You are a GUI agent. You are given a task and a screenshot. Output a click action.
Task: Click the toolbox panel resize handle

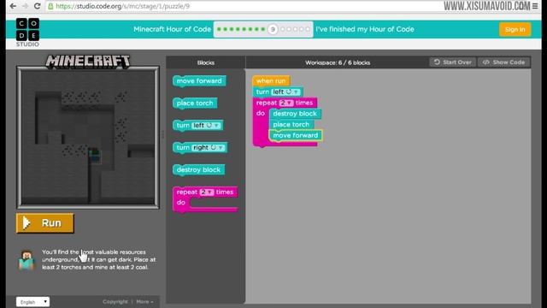tap(162, 134)
